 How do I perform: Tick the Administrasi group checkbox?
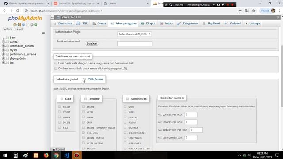(127, 99)
